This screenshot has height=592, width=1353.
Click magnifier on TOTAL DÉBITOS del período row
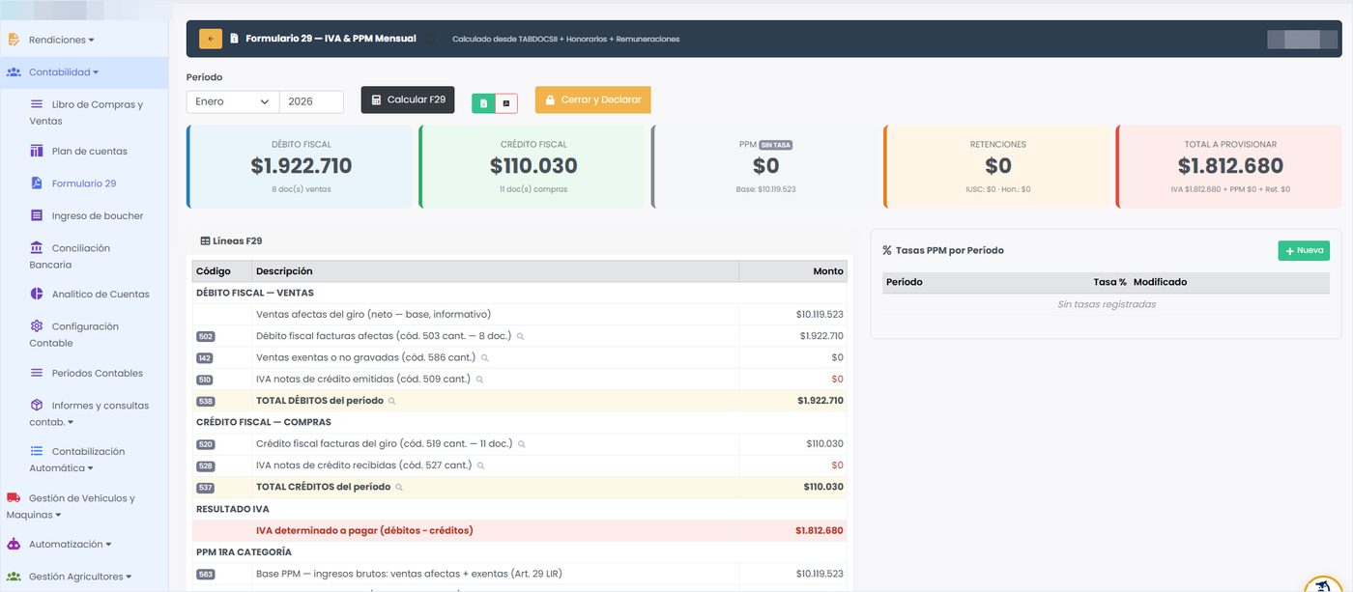click(391, 401)
